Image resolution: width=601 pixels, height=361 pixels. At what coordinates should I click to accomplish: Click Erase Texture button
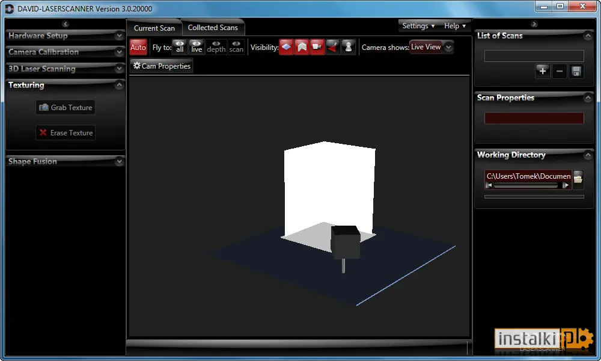66,133
